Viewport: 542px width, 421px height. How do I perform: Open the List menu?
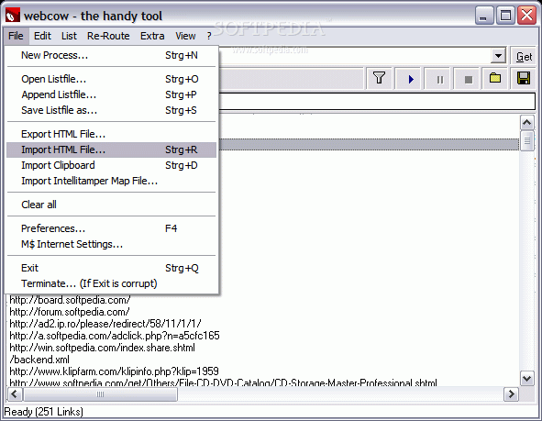pos(69,36)
